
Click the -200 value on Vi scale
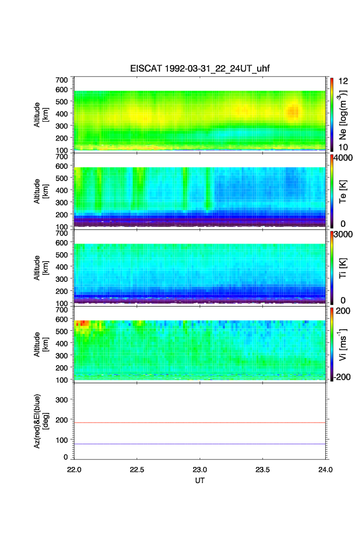tap(341, 377)
